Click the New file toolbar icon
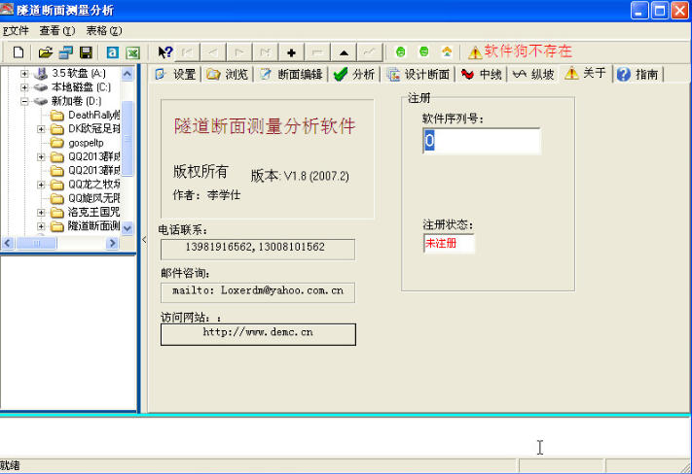The width and height of the screenshot is (692, 474). [x=18, y=51]
